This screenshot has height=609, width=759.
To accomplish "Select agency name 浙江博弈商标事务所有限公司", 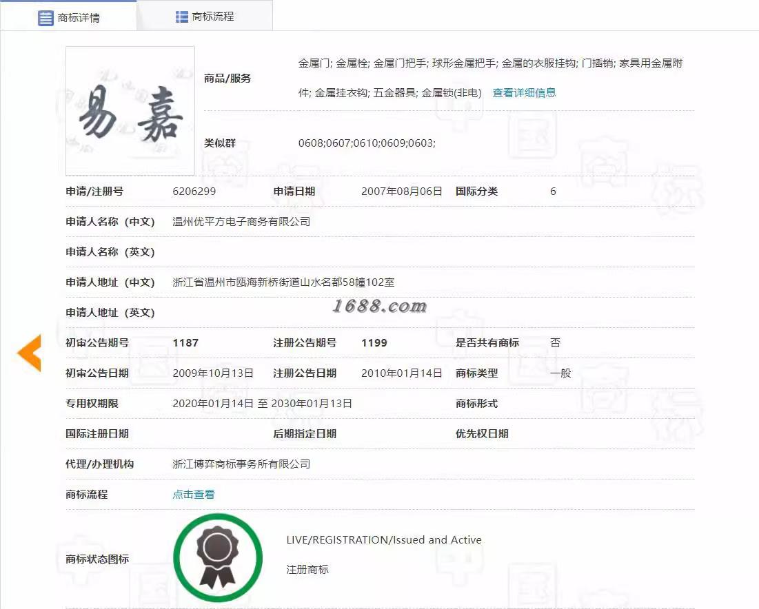I will [241, 464].
